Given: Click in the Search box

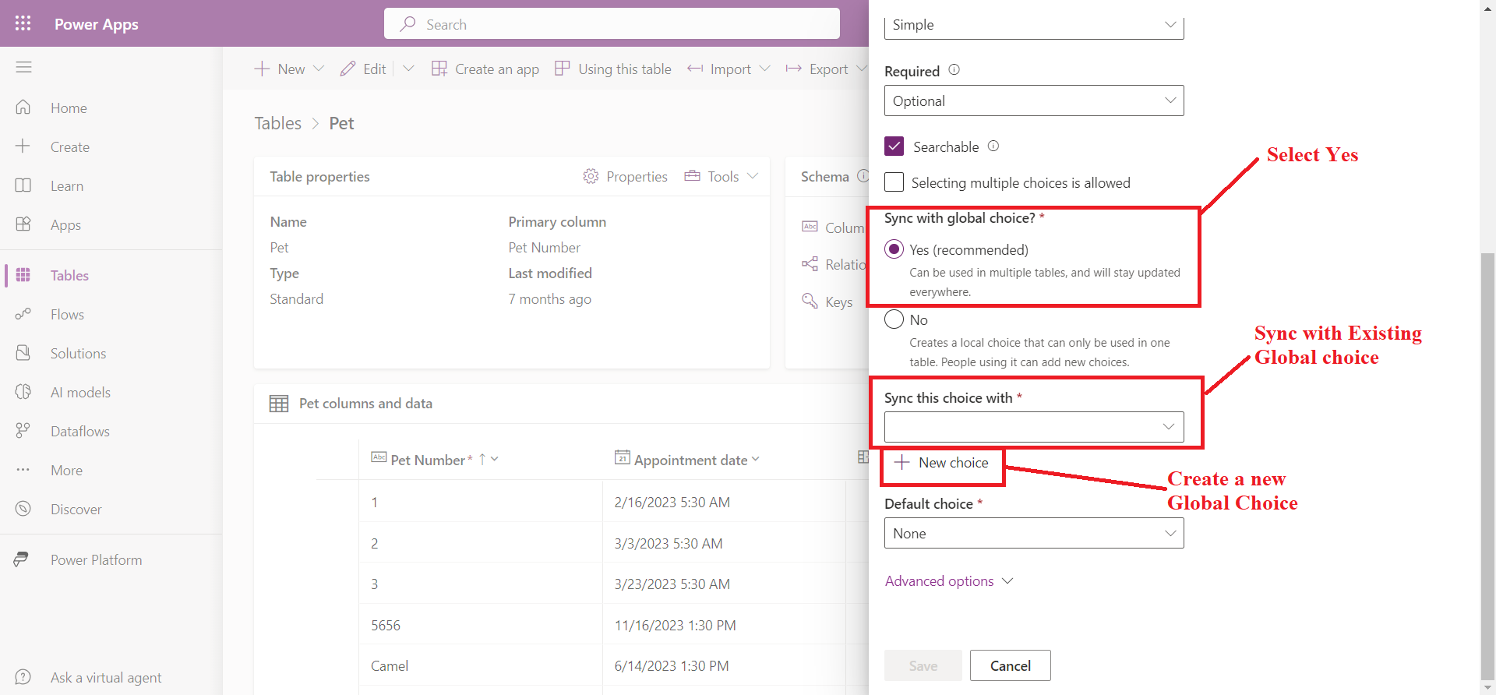Looking at the screenshot, I should coord(612,24).
